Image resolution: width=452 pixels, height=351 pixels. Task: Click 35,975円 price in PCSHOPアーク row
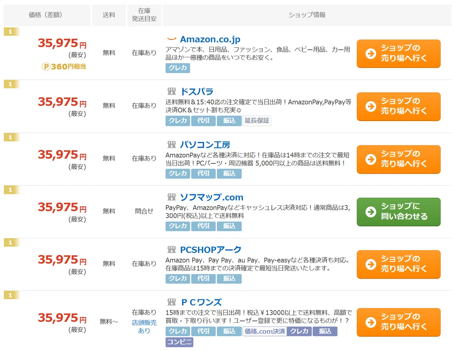pos(62,260)
